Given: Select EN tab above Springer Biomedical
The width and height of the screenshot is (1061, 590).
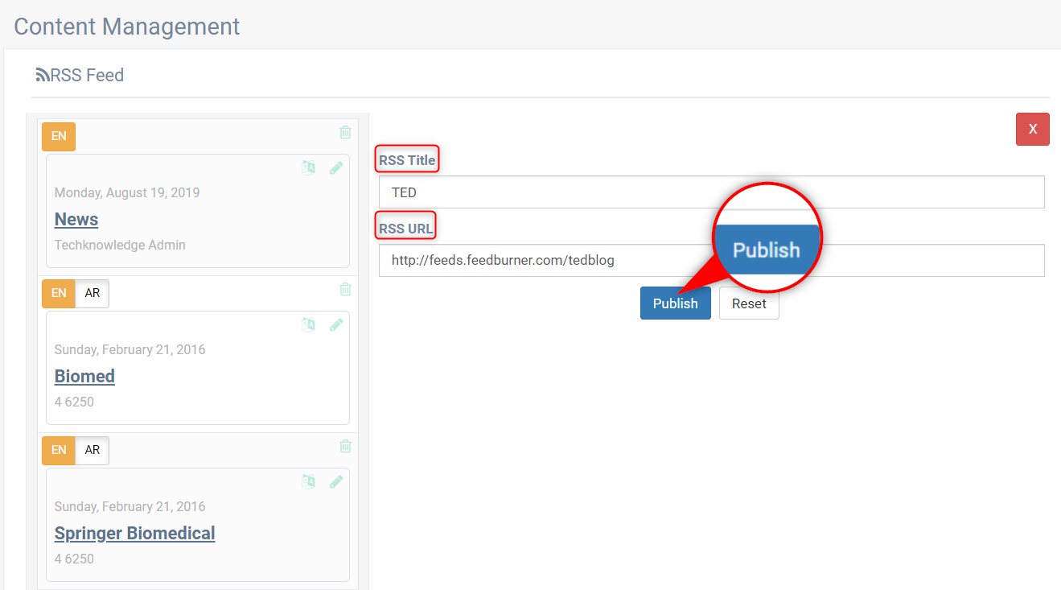Looking at the screenshot, I should (59, 450).
